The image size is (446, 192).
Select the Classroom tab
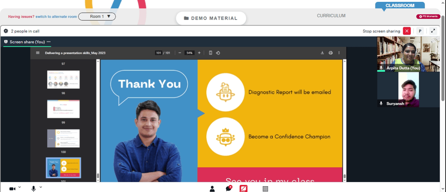tap(400, 5)
